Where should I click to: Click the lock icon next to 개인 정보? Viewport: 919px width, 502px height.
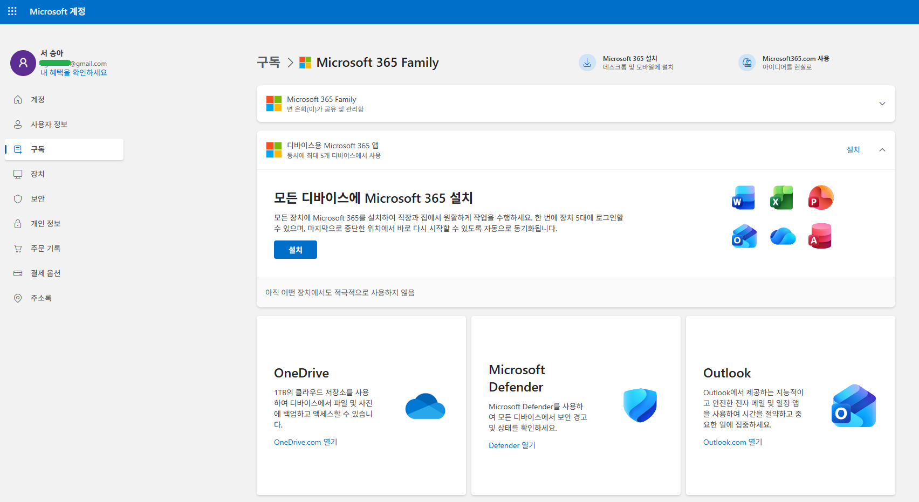(x=18, y=224)
